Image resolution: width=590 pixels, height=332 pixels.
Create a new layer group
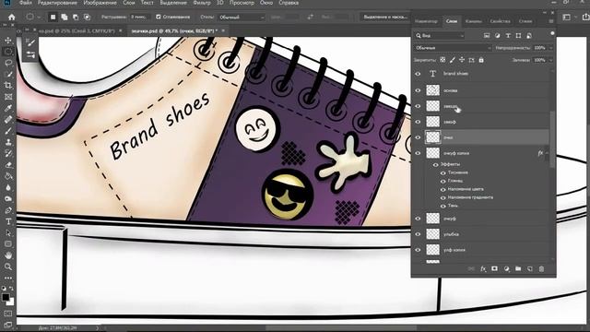[x=518, y=268]
